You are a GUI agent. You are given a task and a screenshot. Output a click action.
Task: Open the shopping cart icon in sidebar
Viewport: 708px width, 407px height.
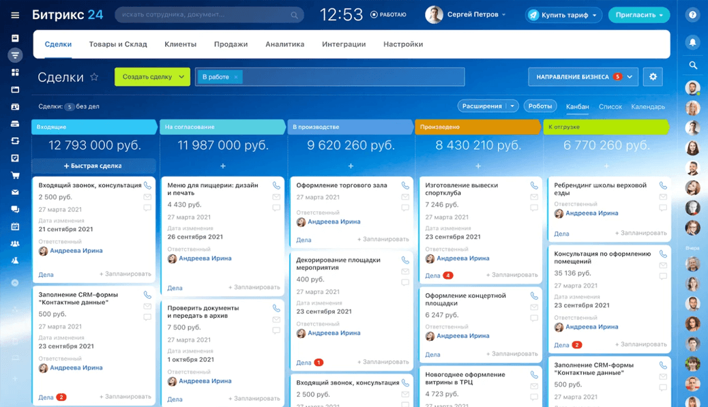coord(15,175)
